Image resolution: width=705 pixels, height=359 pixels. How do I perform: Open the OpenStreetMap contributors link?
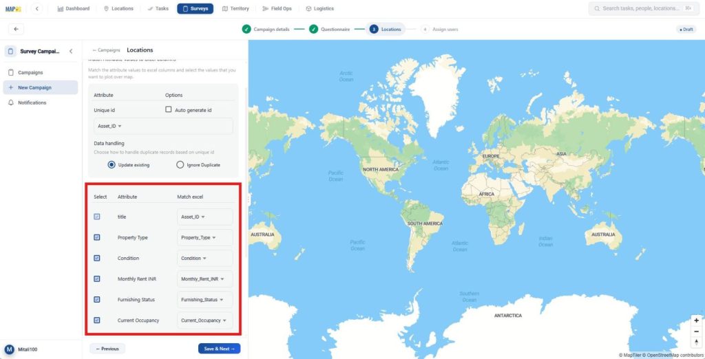click(x=675, y=355)
